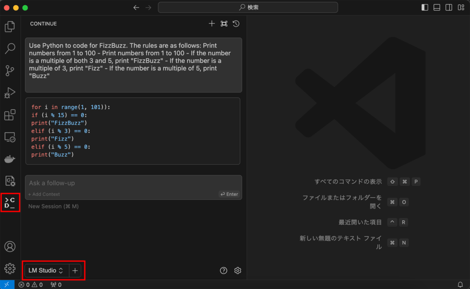The height and width of the screenshot is (289, 470).
Task: Click the add model plus button
Action: 75,271
